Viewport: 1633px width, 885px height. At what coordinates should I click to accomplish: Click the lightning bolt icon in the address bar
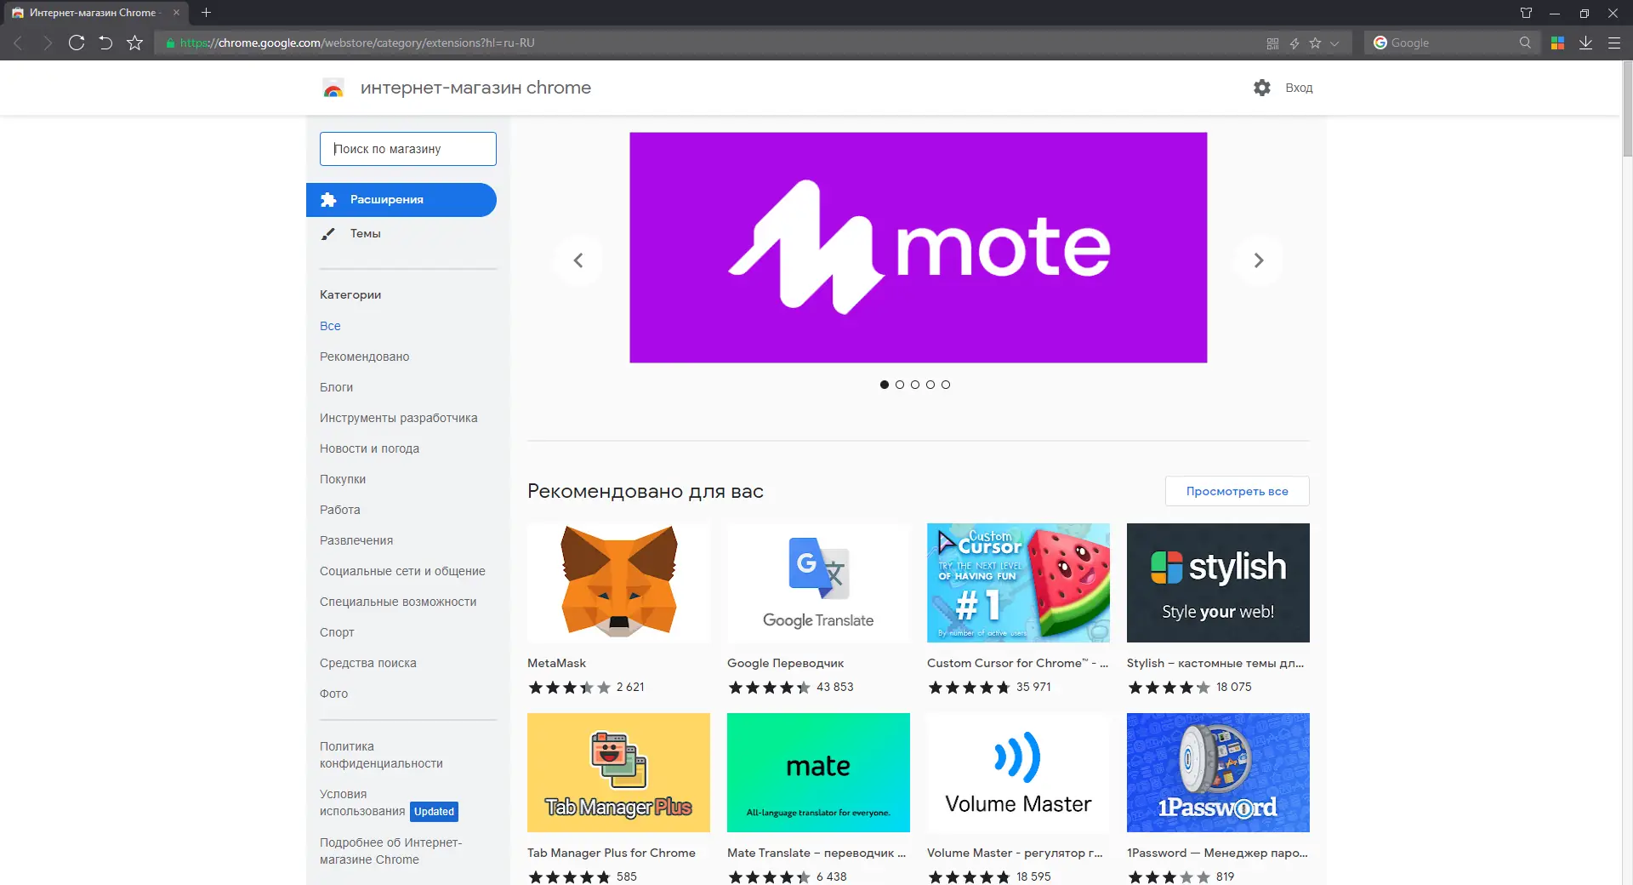tap(1294, 43)
